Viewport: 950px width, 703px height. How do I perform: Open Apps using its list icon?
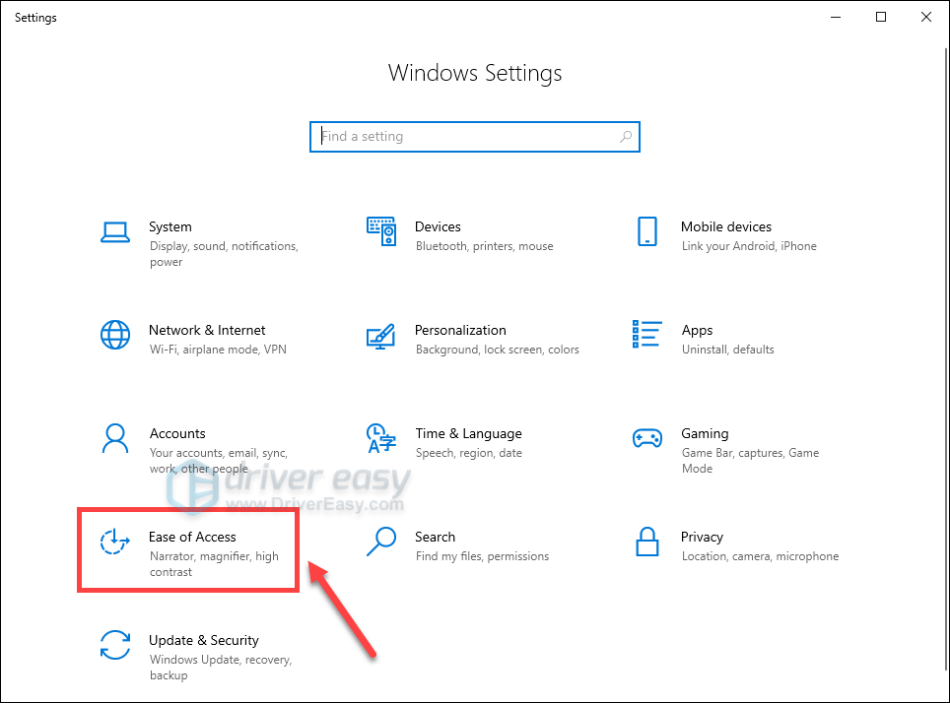click(646, 335)
